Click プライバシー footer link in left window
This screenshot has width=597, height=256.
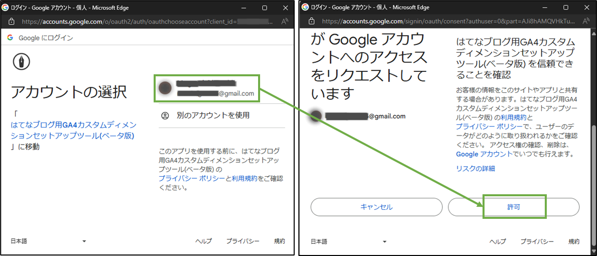[243, 241]
